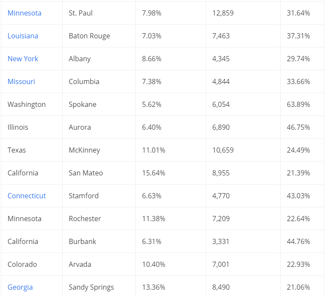Select the Stamford city cell

coord(99,196)
